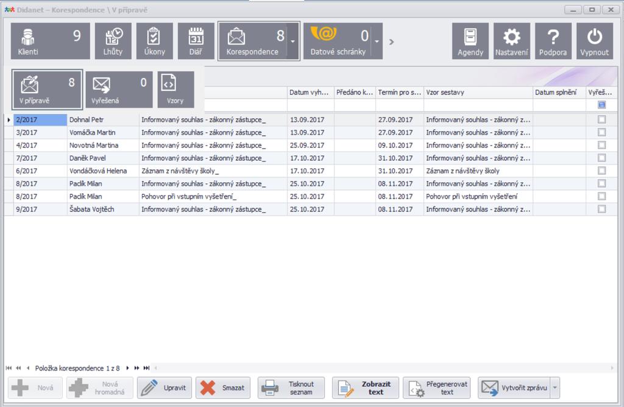Select the Novotná Martina cell

[x=103, y=145]
